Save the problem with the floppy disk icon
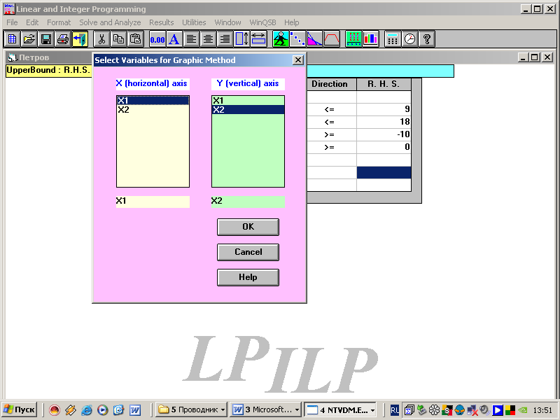Screen dimensions: 560x420 [46, 39]
